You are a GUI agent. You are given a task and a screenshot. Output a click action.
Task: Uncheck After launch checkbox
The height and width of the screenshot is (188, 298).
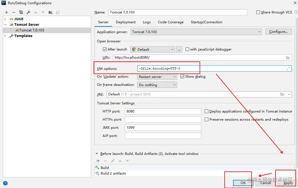coord(105,49)
